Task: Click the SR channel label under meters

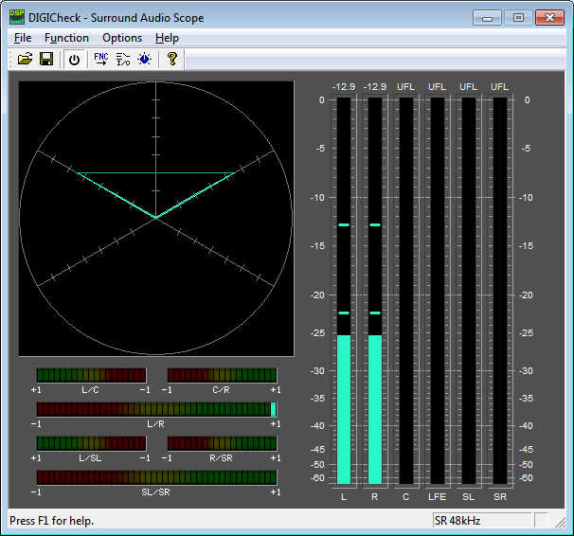Action: (500, 497)
